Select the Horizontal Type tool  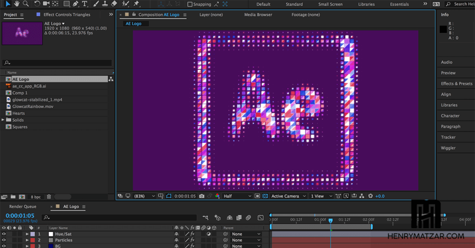[x=84, y=4]
